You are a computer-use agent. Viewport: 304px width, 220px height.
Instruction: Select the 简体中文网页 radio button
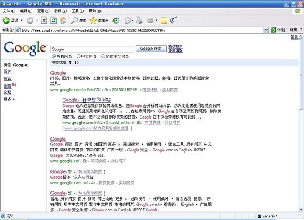(103, 56)
